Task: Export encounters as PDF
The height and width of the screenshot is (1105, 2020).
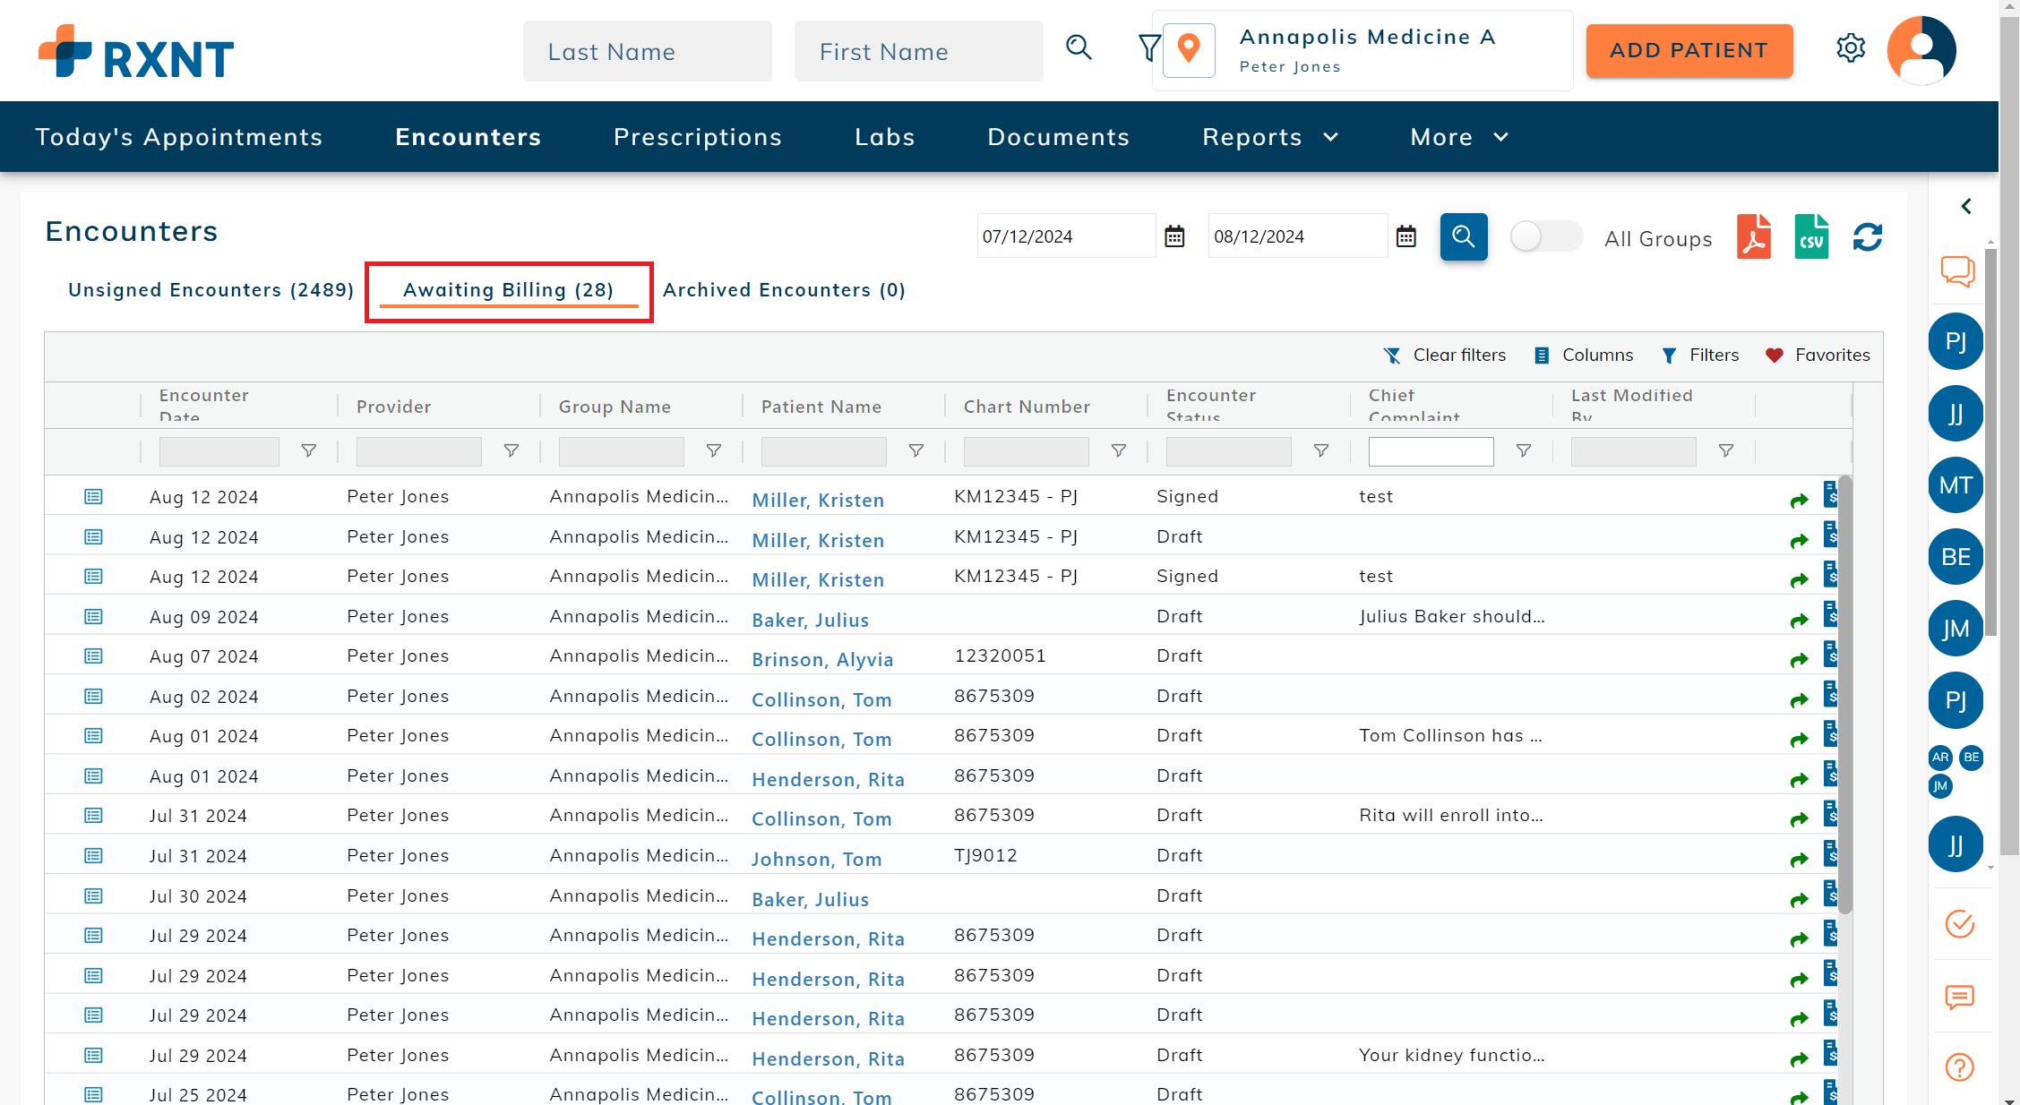Action: [1754, 237]
